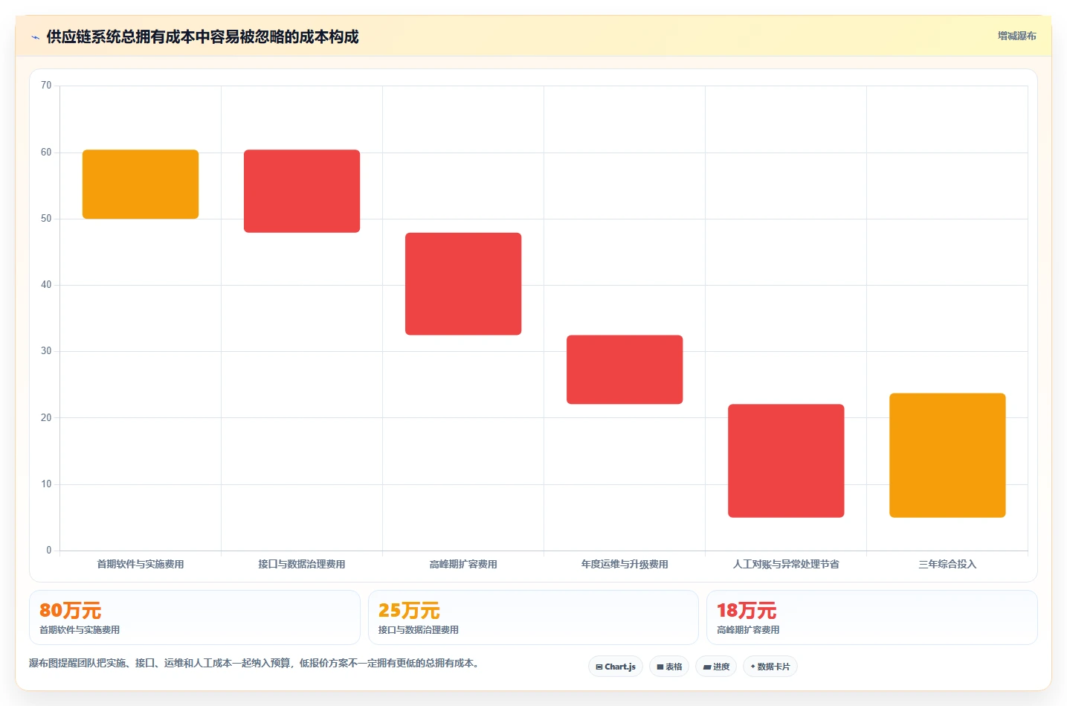The height and width of the screenshot is (706, 1067).
Task: Click the x-axis label 人工对账与异常处理节省
Action: 786,564
